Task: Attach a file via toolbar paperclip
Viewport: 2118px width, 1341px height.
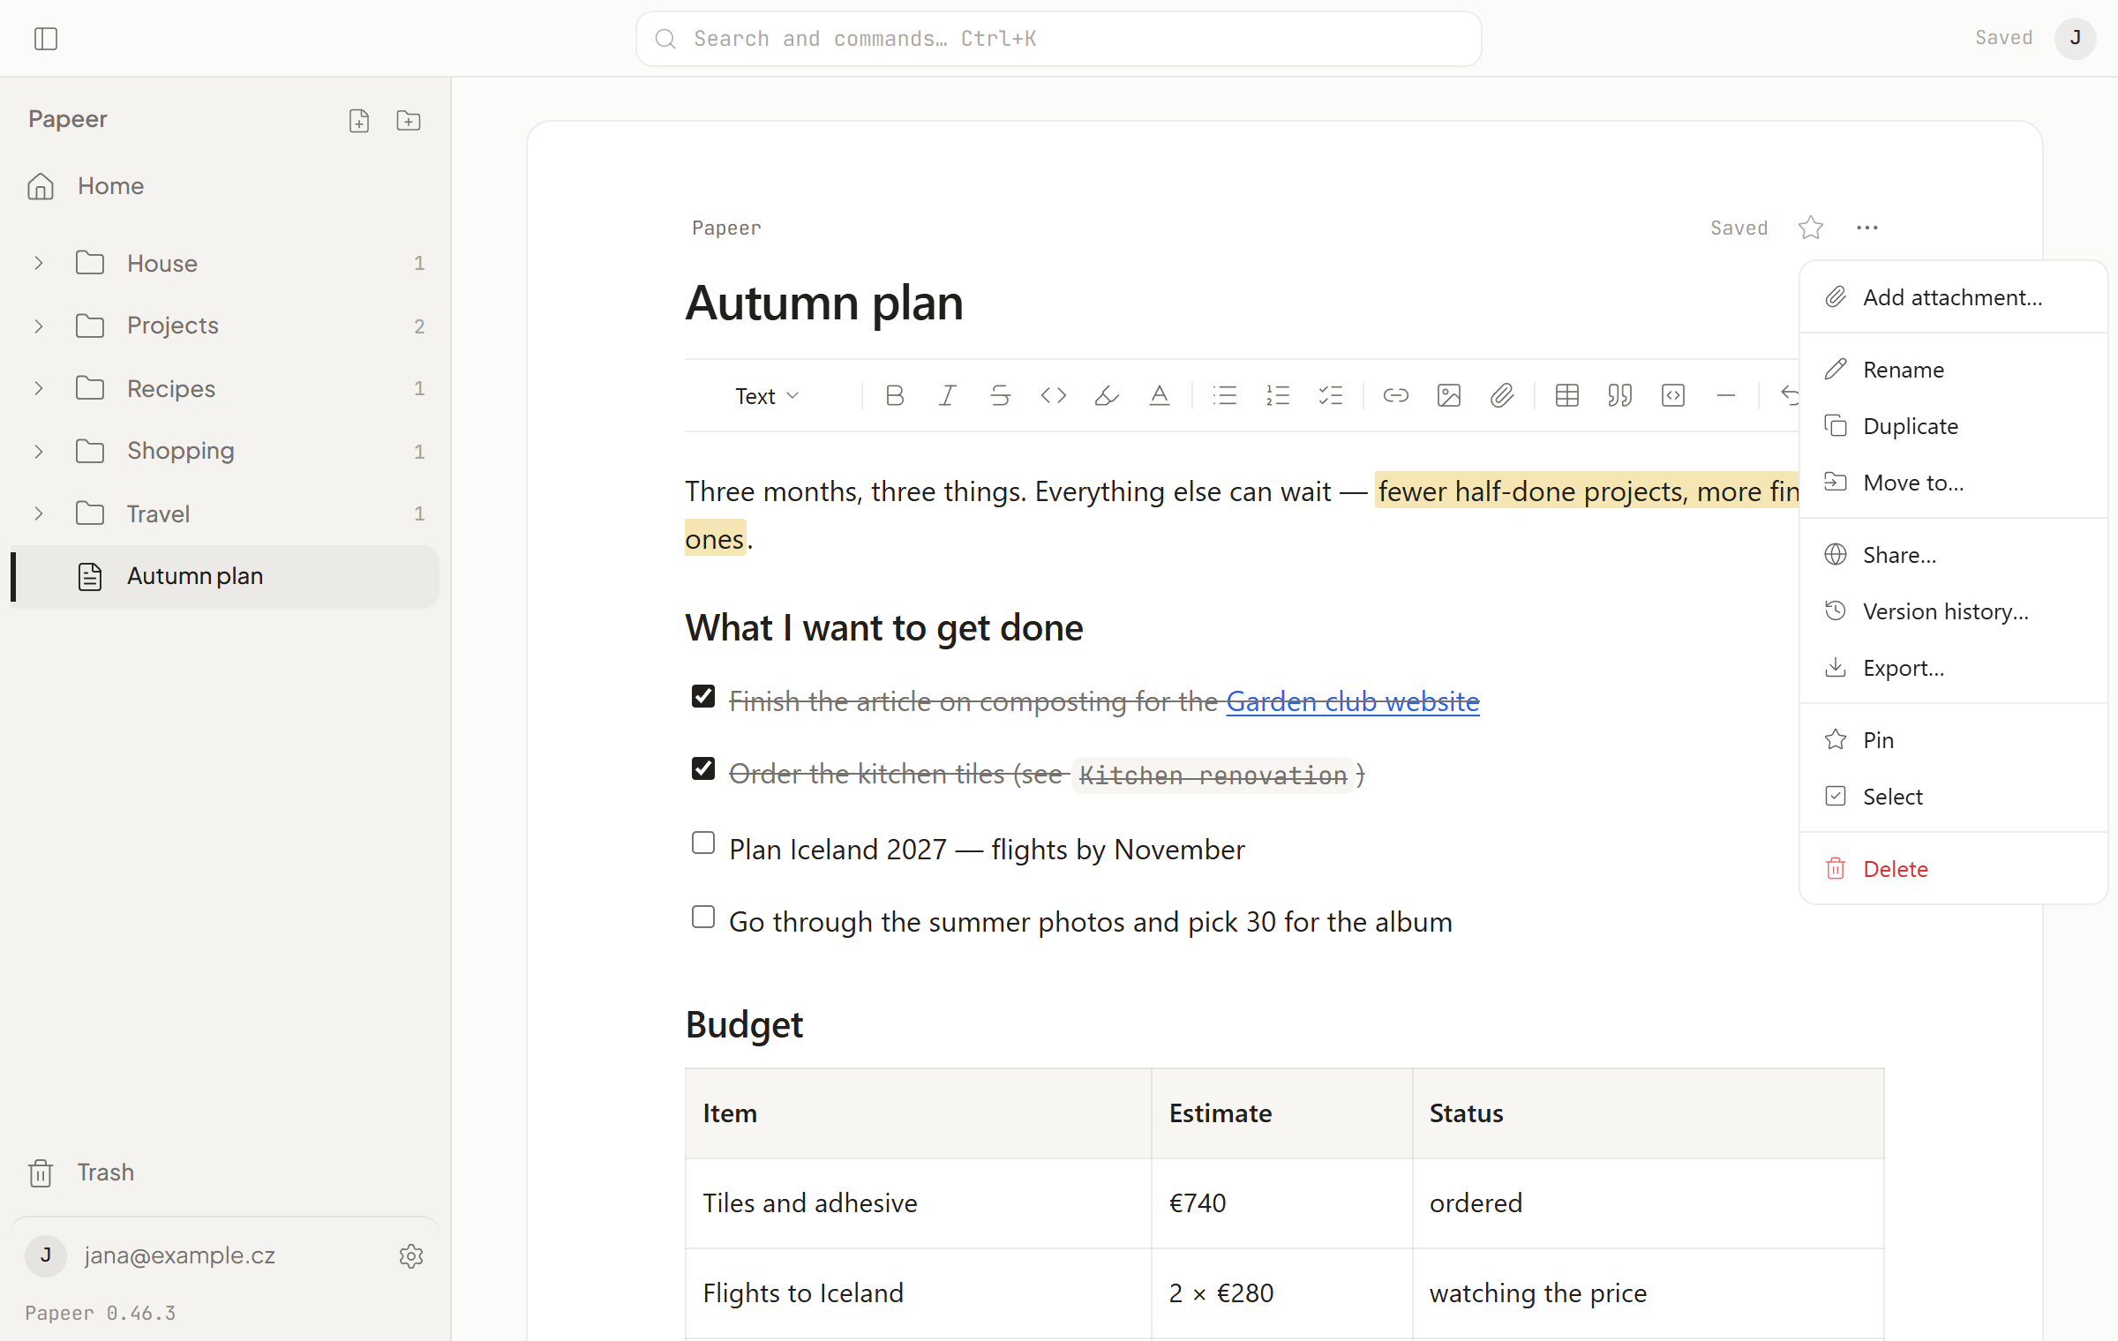Action: click(x=1502, y=395)
